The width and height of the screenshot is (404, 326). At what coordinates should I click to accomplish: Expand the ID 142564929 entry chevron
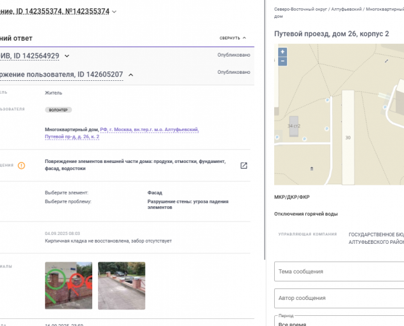point(67,56)
